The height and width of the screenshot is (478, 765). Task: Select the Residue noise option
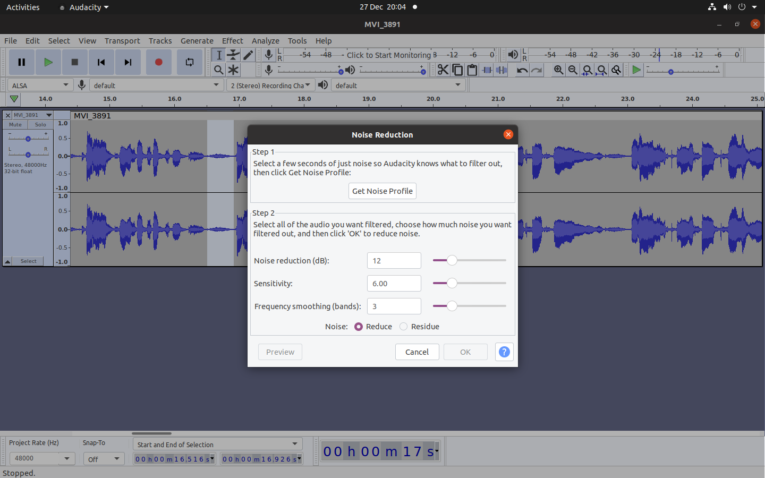[x=403, y=326]
